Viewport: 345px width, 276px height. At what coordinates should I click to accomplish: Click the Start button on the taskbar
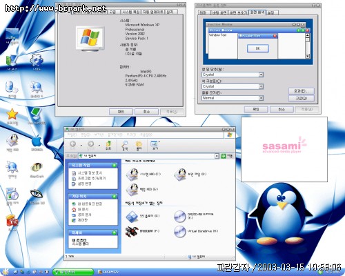(5, 272)
